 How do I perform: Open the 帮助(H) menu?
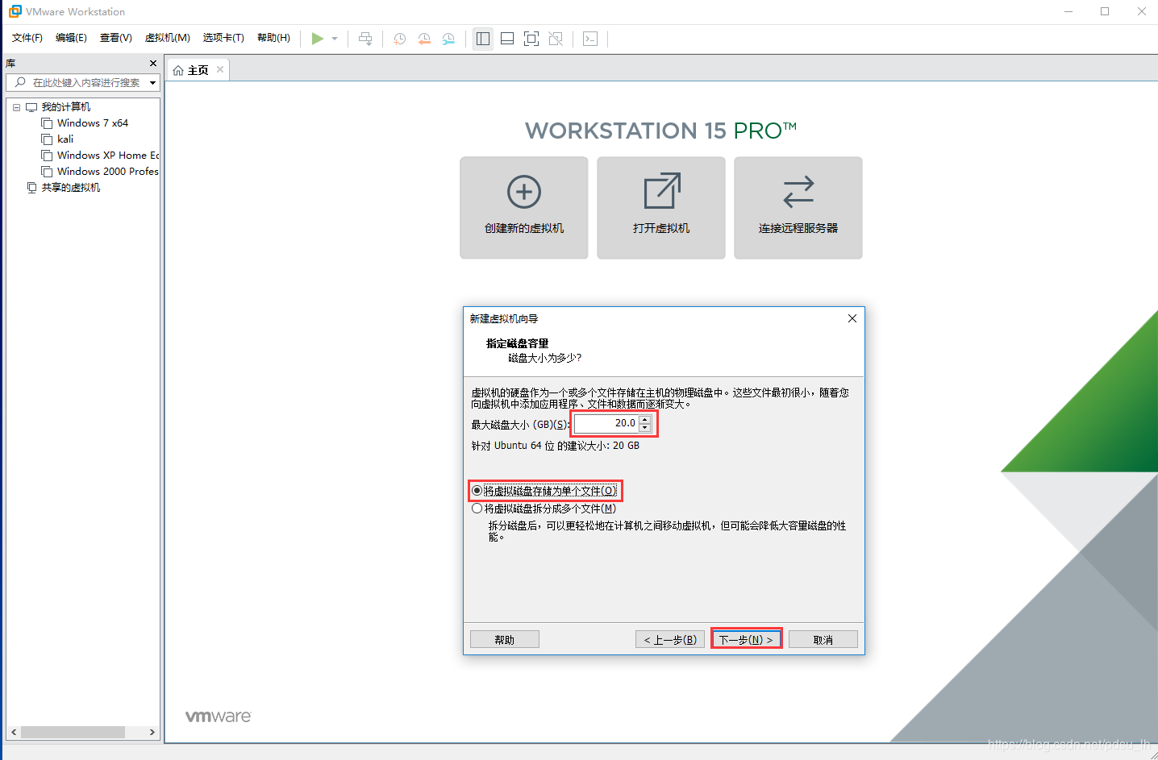click(x=273, y=38)
